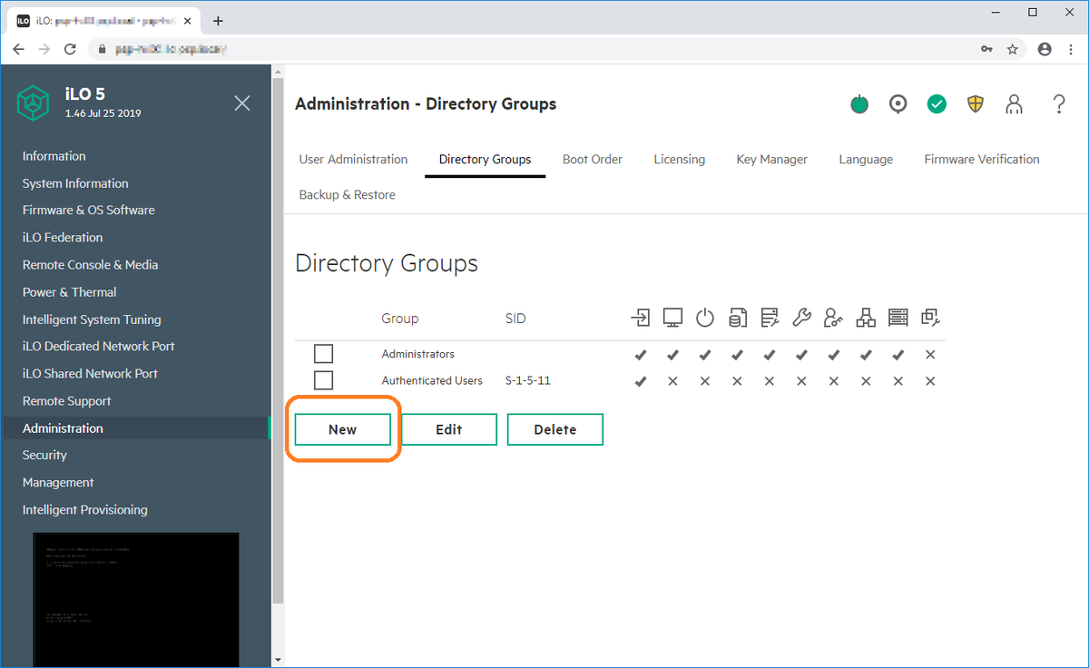Open the Backup & Restore tab
The height and width of the screenshot is (668, 1089).
[x=347, y=194]
